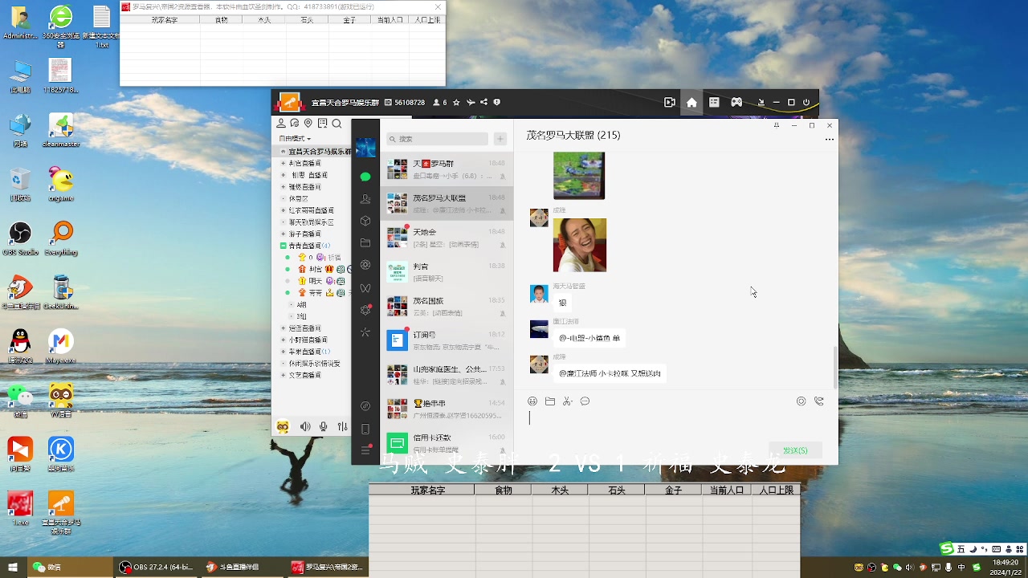The width and height of the screenshot is (1028, 578).
Task: Click the screenshot scissors icon
Action: [x=567, y=401]
